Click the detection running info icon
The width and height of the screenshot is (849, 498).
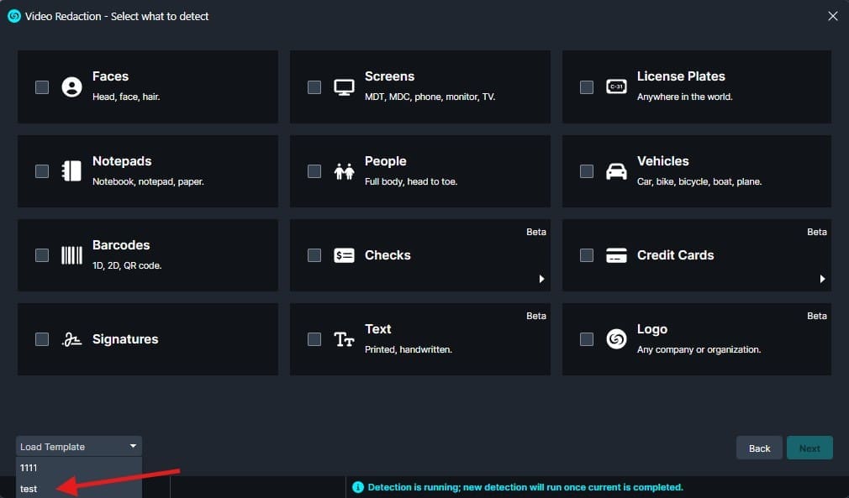(x=358, y=487)
